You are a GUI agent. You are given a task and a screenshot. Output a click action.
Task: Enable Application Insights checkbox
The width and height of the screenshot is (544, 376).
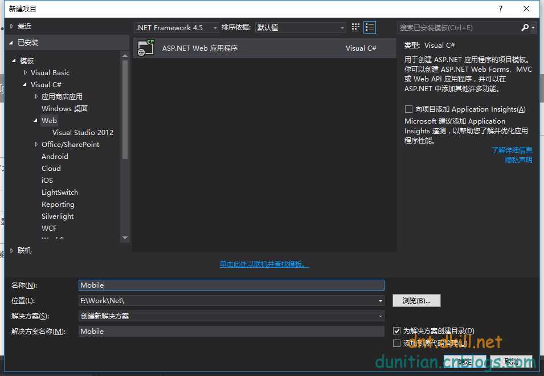(408, 109)
